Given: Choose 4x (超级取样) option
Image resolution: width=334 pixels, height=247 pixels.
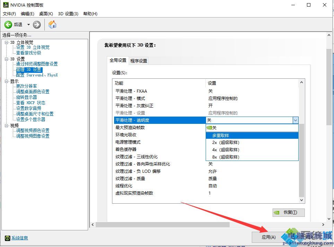Looking at the screenshot, I should 252,150.
